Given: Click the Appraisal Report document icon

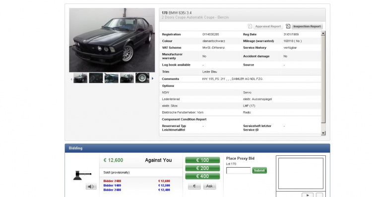Looking at the screenshot, I should (250, 26).
